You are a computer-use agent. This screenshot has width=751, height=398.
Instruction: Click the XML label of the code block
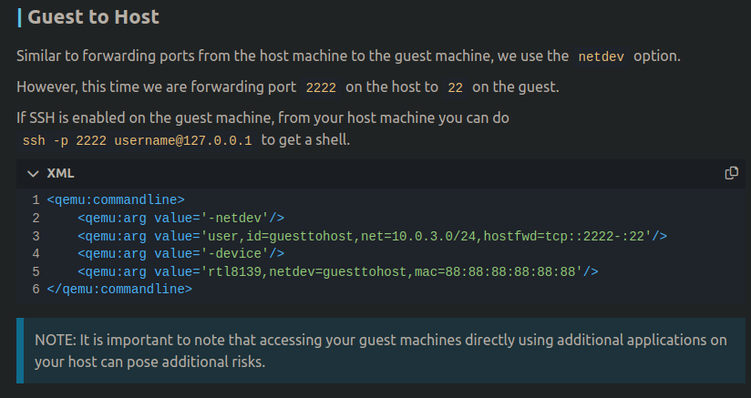60,173
